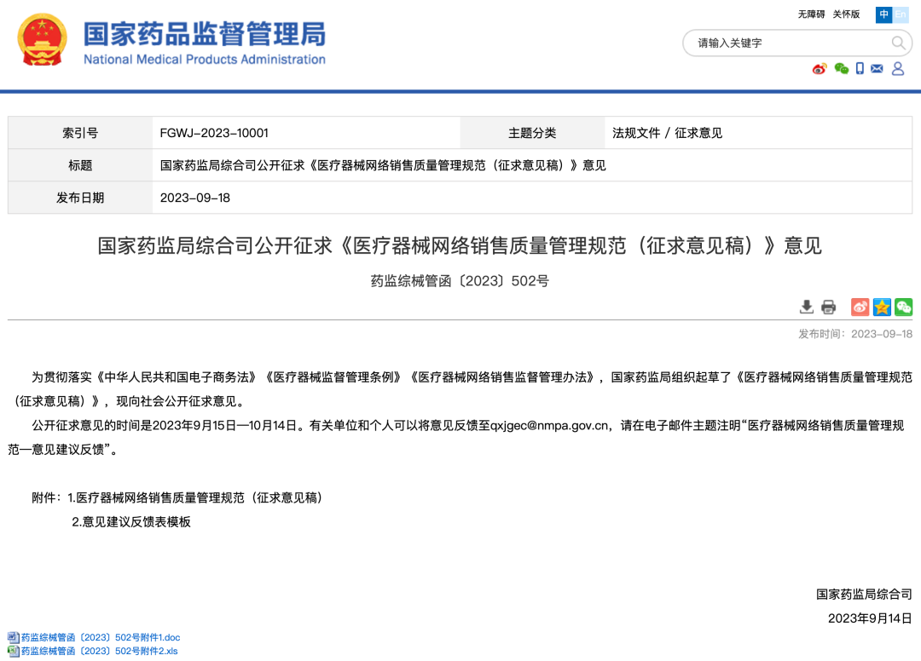921x661 pixels.
Task: Share article via green WeChat button
Action: click(x=903, y=308)
